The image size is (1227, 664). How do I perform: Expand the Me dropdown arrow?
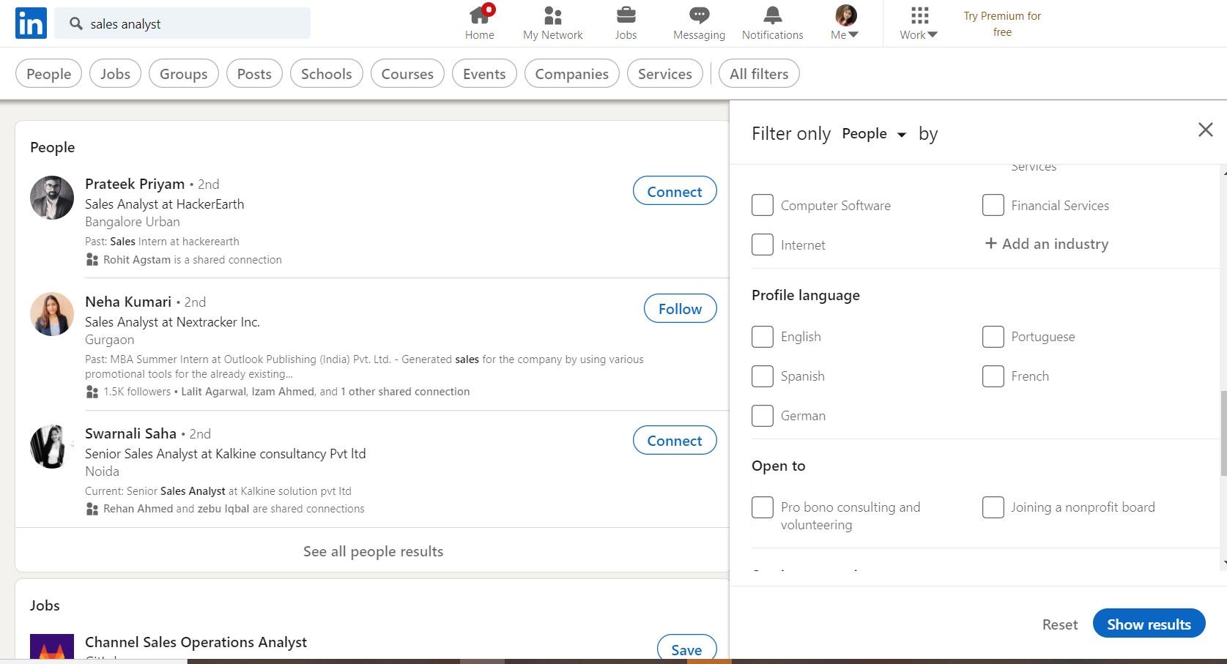point(854,34)
